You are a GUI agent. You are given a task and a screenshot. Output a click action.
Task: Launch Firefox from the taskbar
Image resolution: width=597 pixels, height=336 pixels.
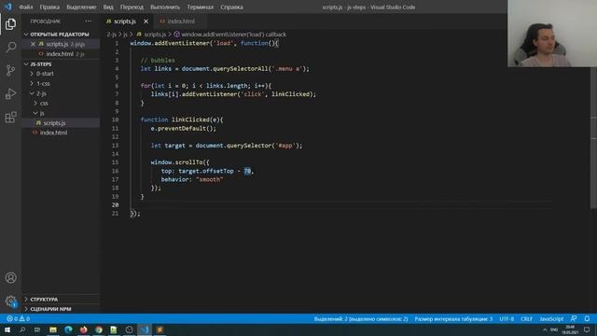coord(83,329)
